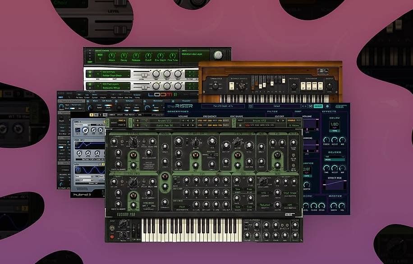Image resolution: width=413 pixels, height=264 pixels.
Task: Click the Riser delay Feedback knob
Action: (x=326, y=140)
